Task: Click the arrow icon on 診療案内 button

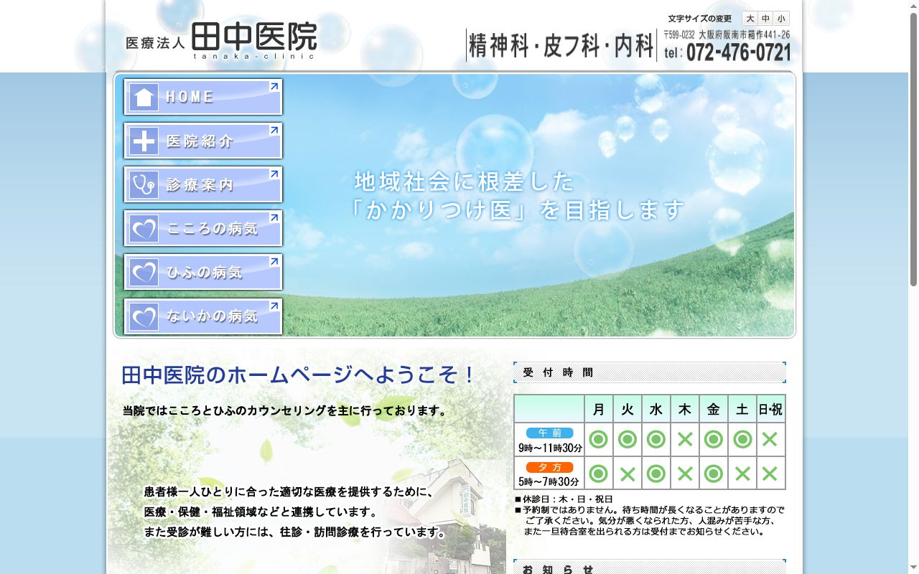Action: pos(274,174)
